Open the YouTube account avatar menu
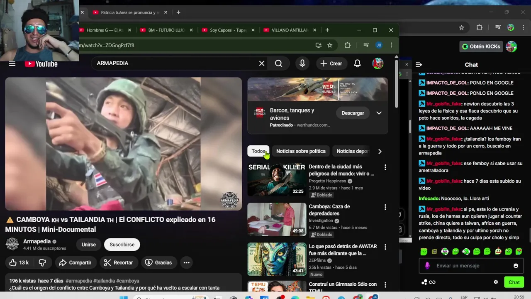 click(378, 63)
